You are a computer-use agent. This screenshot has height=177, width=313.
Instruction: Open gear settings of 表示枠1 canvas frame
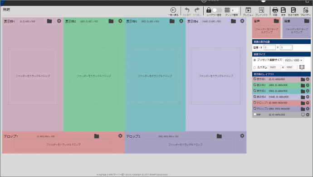59,21
